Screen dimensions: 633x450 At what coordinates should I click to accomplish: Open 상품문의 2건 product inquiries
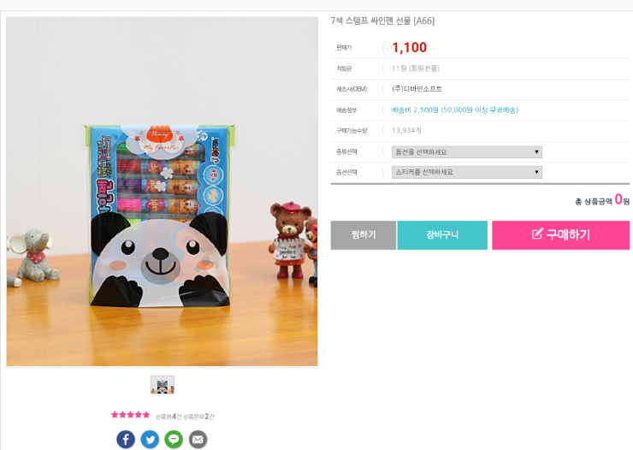pos(198,417)
